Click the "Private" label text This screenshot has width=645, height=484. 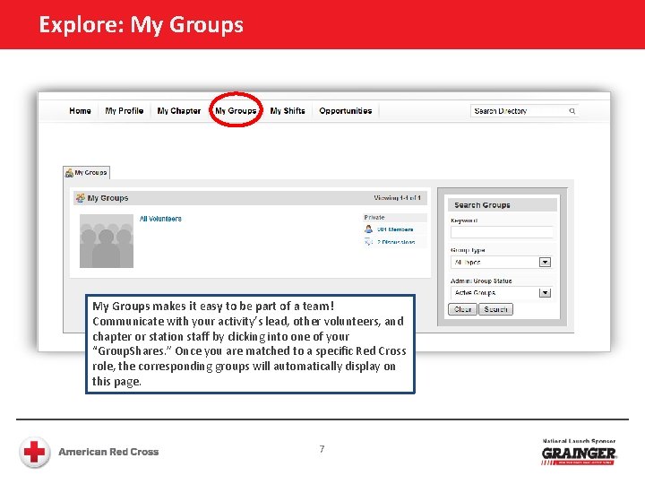click(x=374, y=217)
